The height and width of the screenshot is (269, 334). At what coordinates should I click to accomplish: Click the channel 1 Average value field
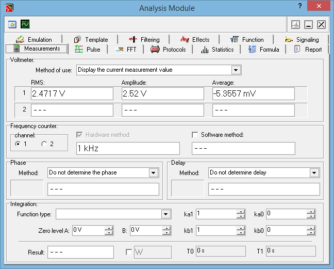tap(254, 93)
